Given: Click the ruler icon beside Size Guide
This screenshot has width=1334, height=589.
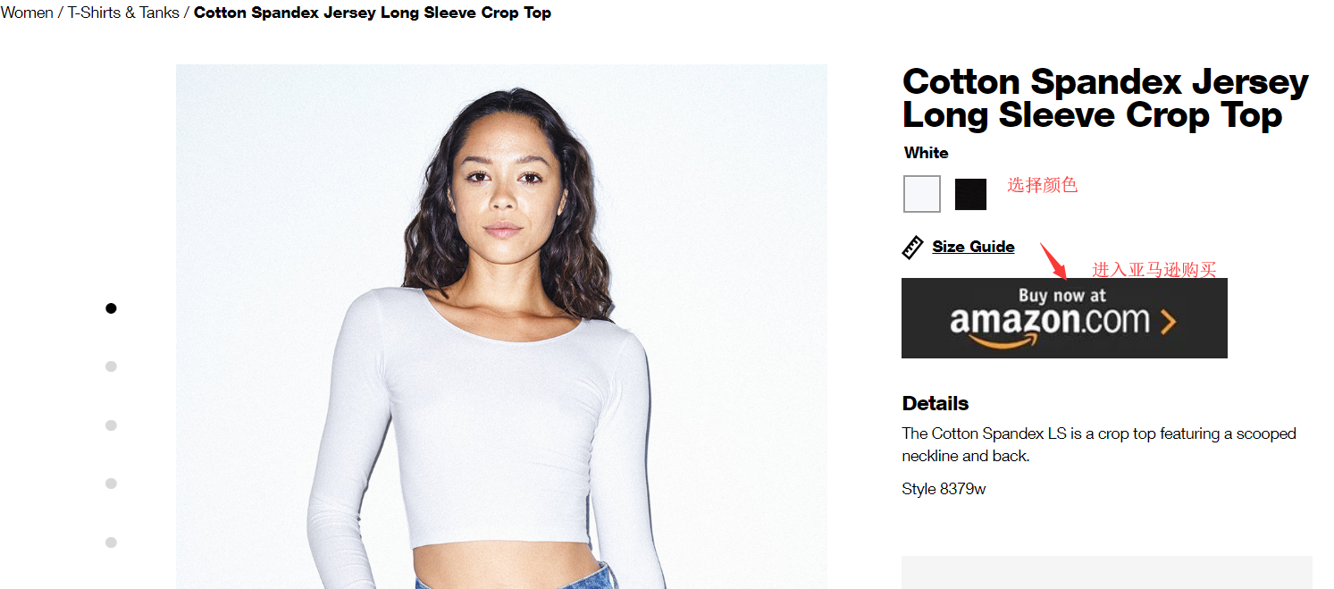Looking at the screenshot, I should click(912, 247).
